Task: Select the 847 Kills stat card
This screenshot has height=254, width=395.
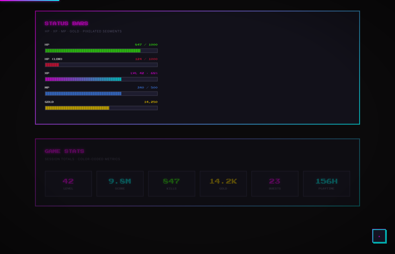Action: pyautogui.click(x=172, y=184)
